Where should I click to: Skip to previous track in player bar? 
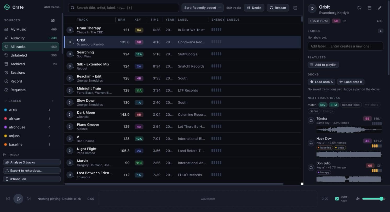click(8, 199)
